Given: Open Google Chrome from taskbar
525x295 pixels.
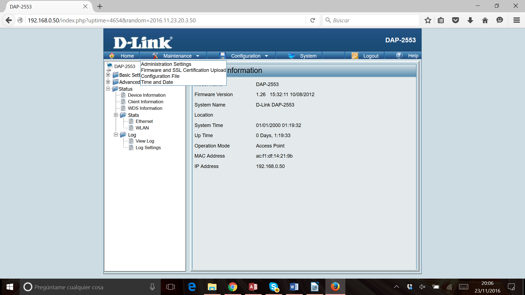Looking at the screenshot, I should (x=232, y=287).
